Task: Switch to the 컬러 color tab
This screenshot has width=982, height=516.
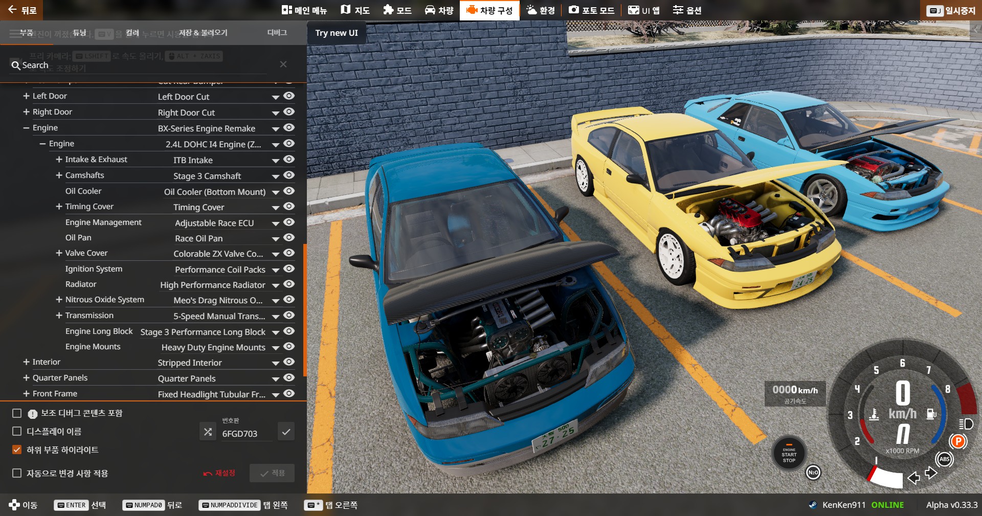Action: pyautogui.click(x=132, y=33)
